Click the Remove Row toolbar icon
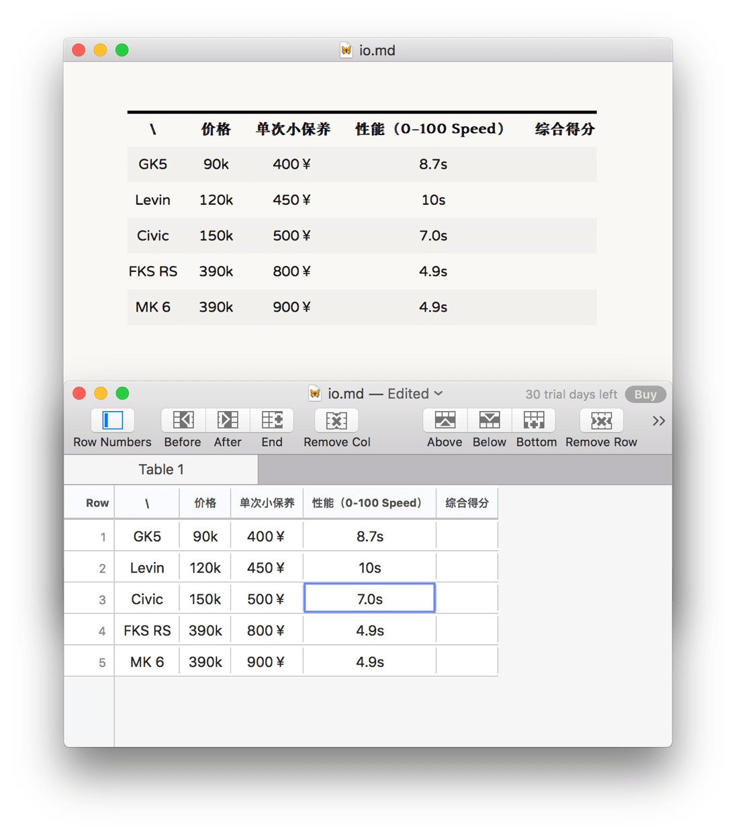The height and width of the screenshot is (837, 736). (x=601, y=421)
